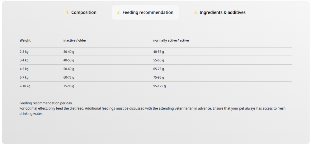Select the Feeding recommendation tab
The width and height of the screenshot is (311, 145).
[145, 12]
